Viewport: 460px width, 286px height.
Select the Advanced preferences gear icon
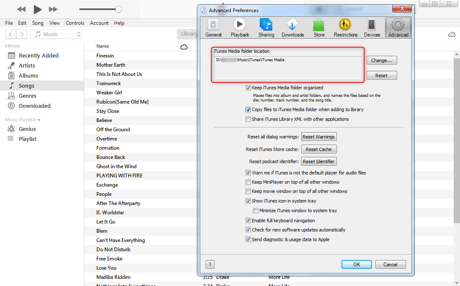pos(398,28)
